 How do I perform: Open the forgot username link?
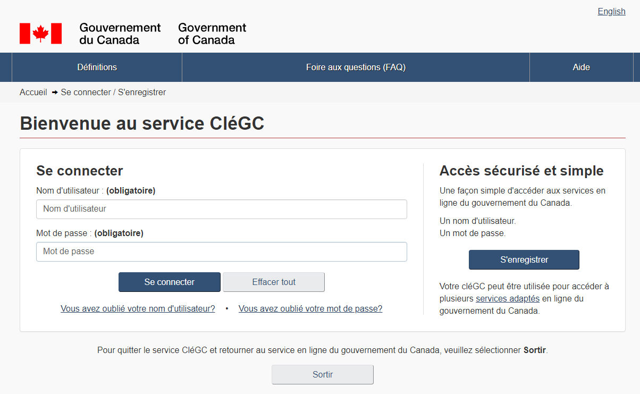point(138,309)
